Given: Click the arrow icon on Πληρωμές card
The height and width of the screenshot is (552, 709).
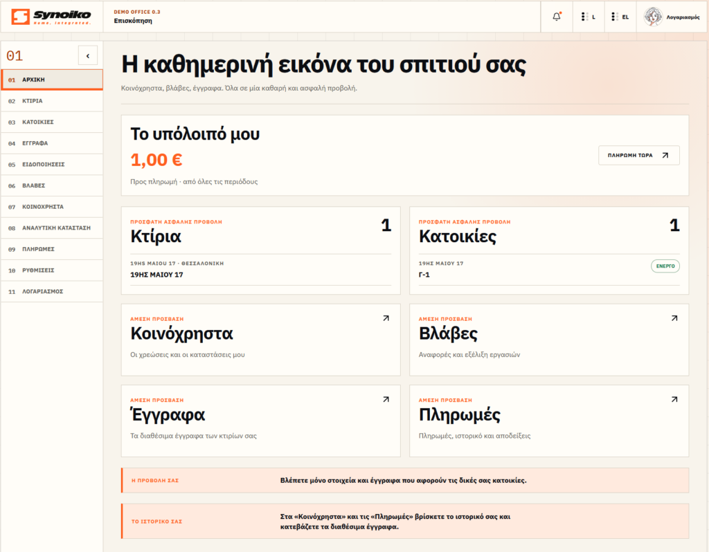Looking at the screenshot, I should pos(674,399).
